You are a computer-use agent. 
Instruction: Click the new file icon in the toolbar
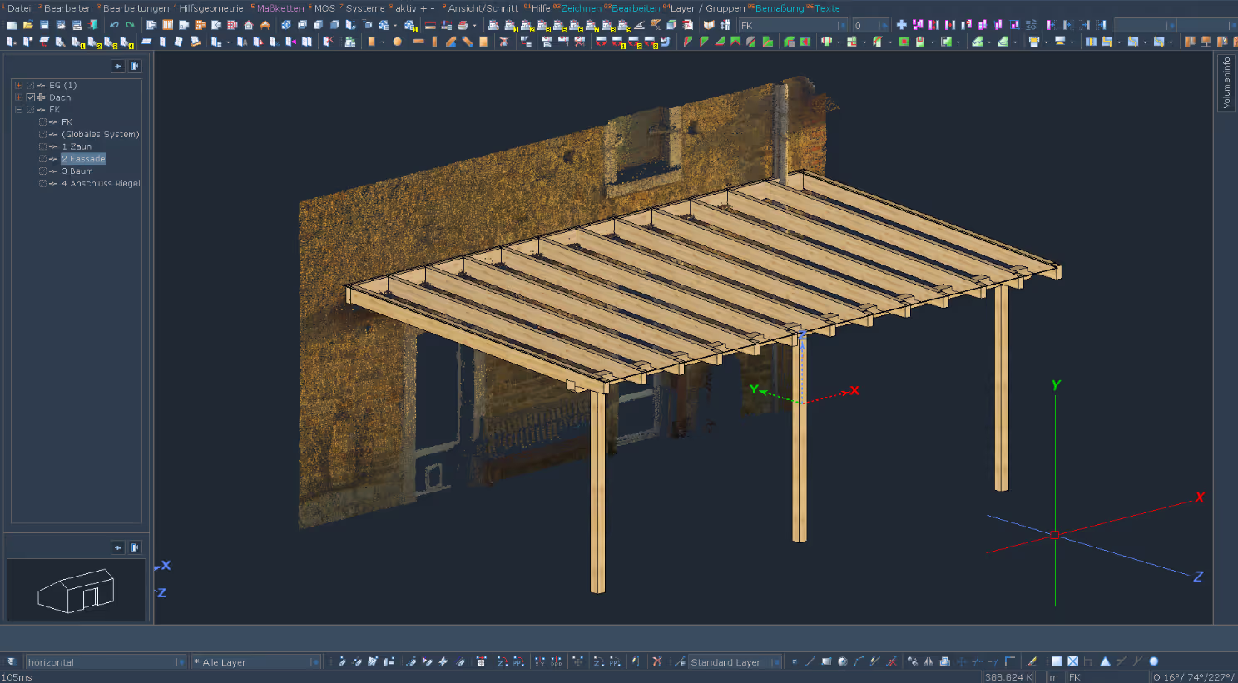click(12, 25)
